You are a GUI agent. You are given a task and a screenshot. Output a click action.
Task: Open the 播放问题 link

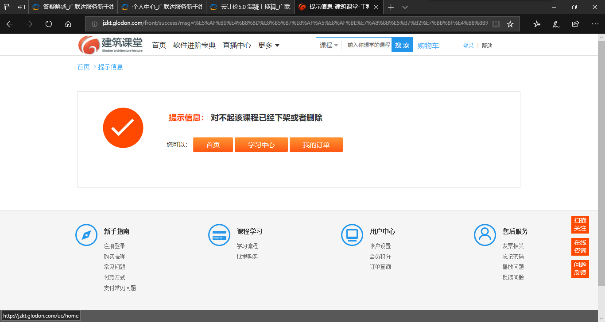point(513,267)
